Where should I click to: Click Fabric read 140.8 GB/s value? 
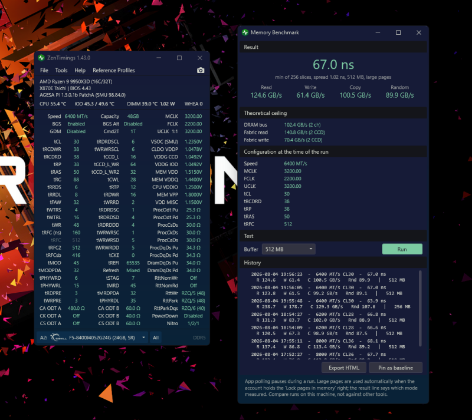point(304,133)
